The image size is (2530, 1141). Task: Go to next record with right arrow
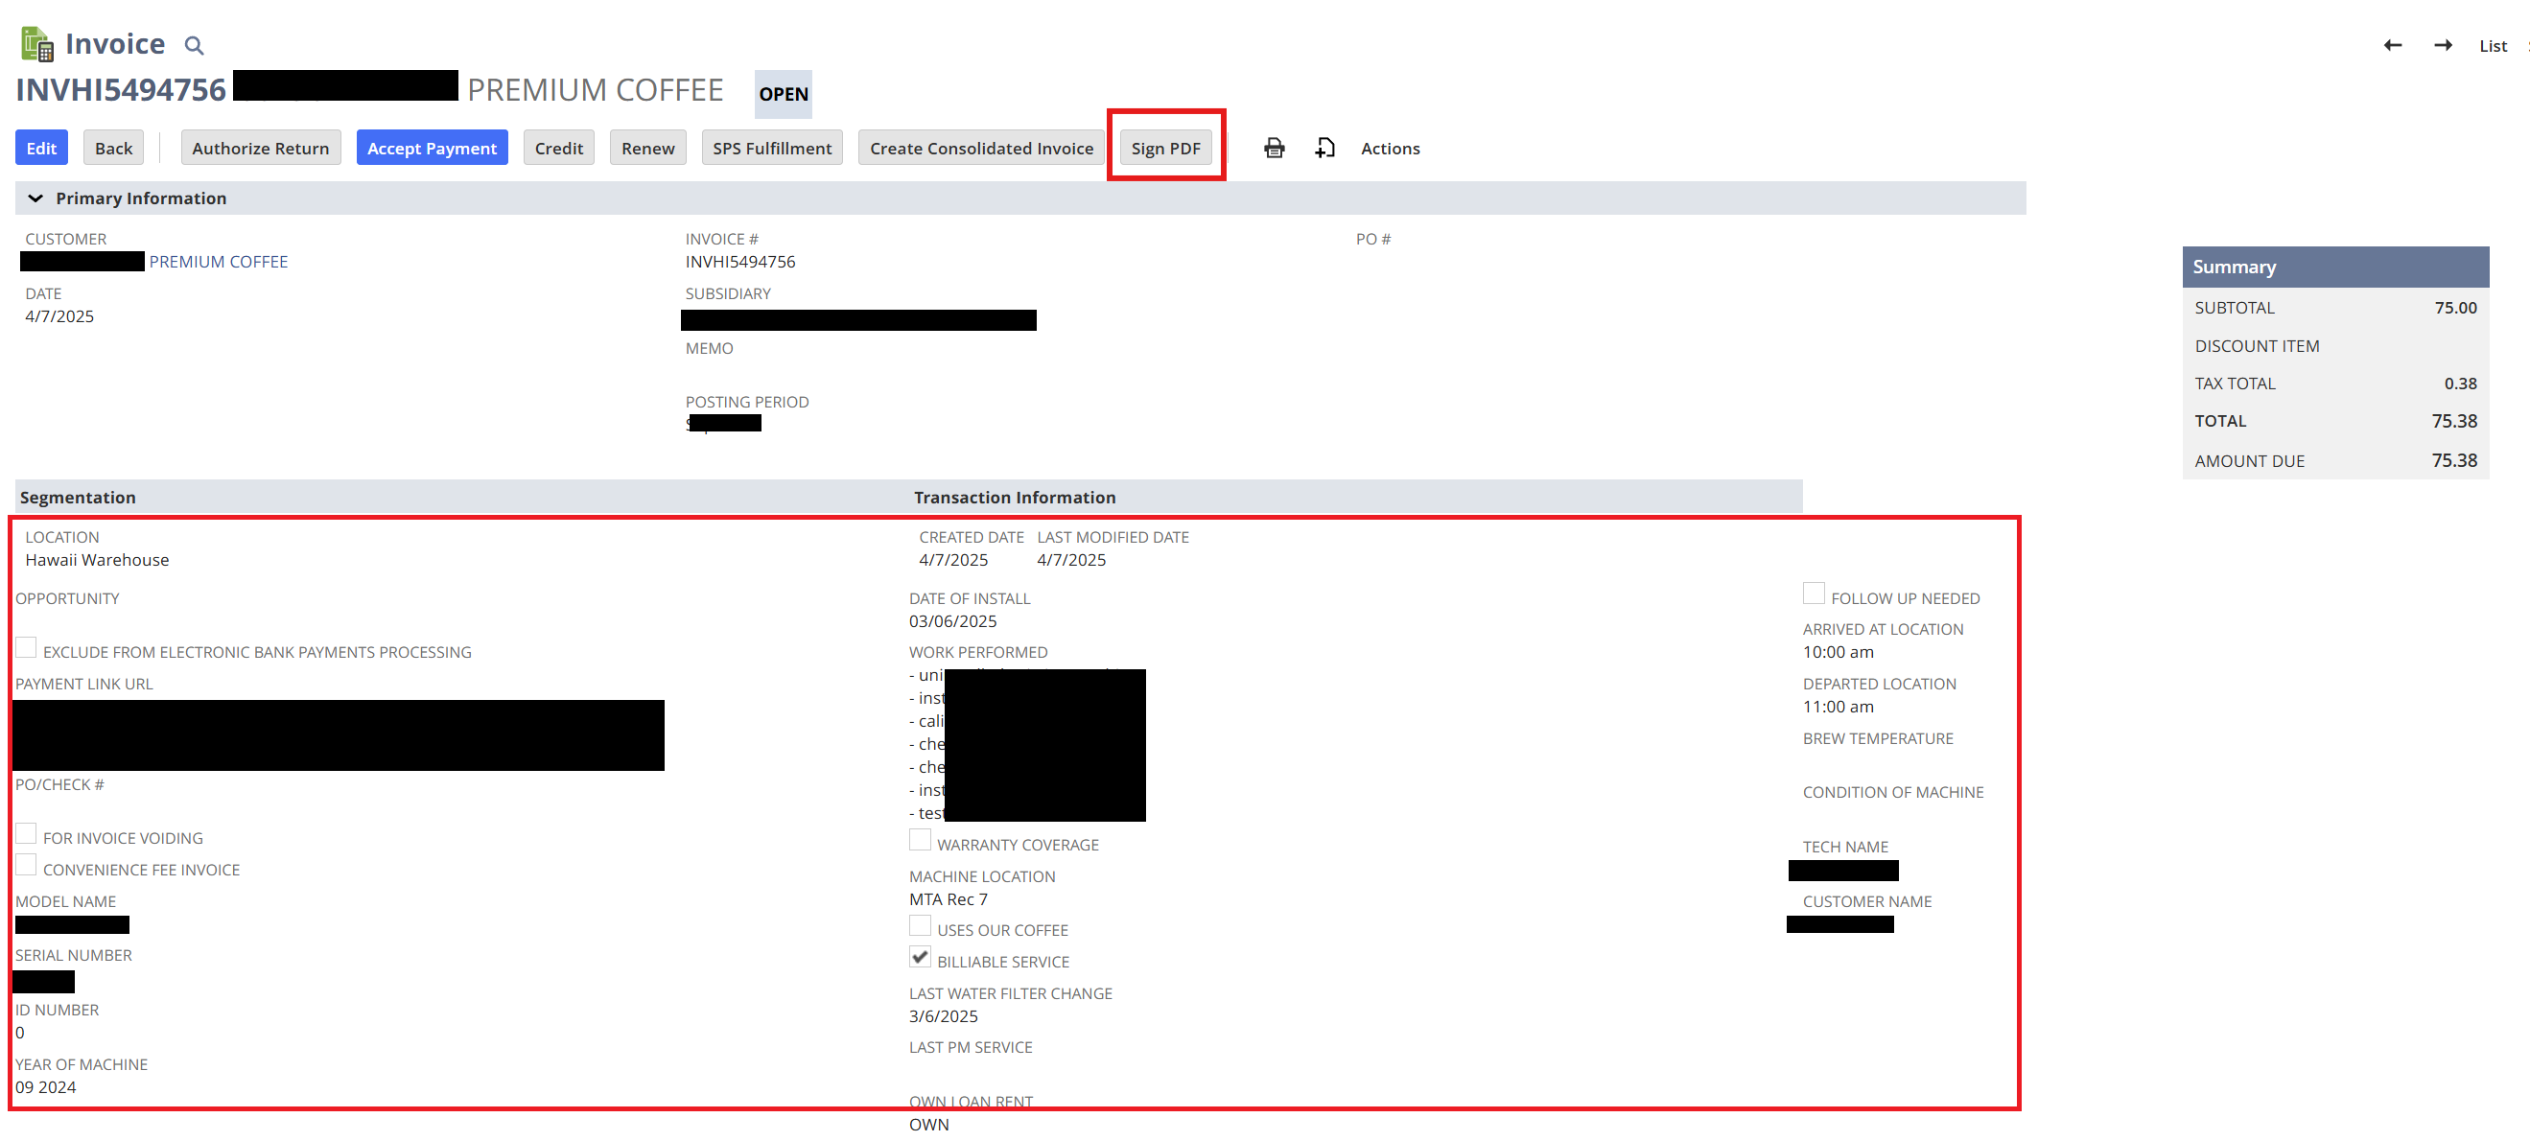(2443, 45)
